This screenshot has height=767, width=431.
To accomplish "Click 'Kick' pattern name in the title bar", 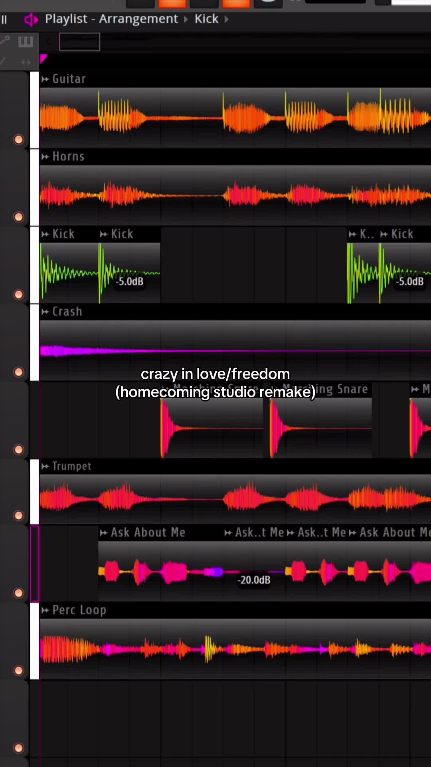I will [x=206, y=19].
